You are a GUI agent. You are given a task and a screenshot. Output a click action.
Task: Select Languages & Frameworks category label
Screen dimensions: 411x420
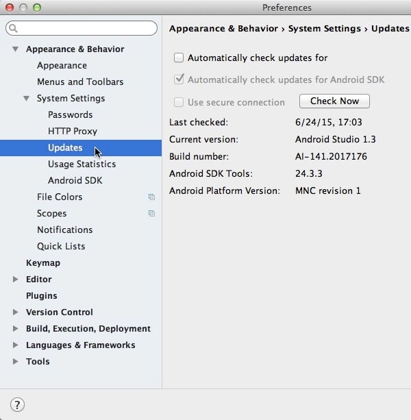(80, 345)
